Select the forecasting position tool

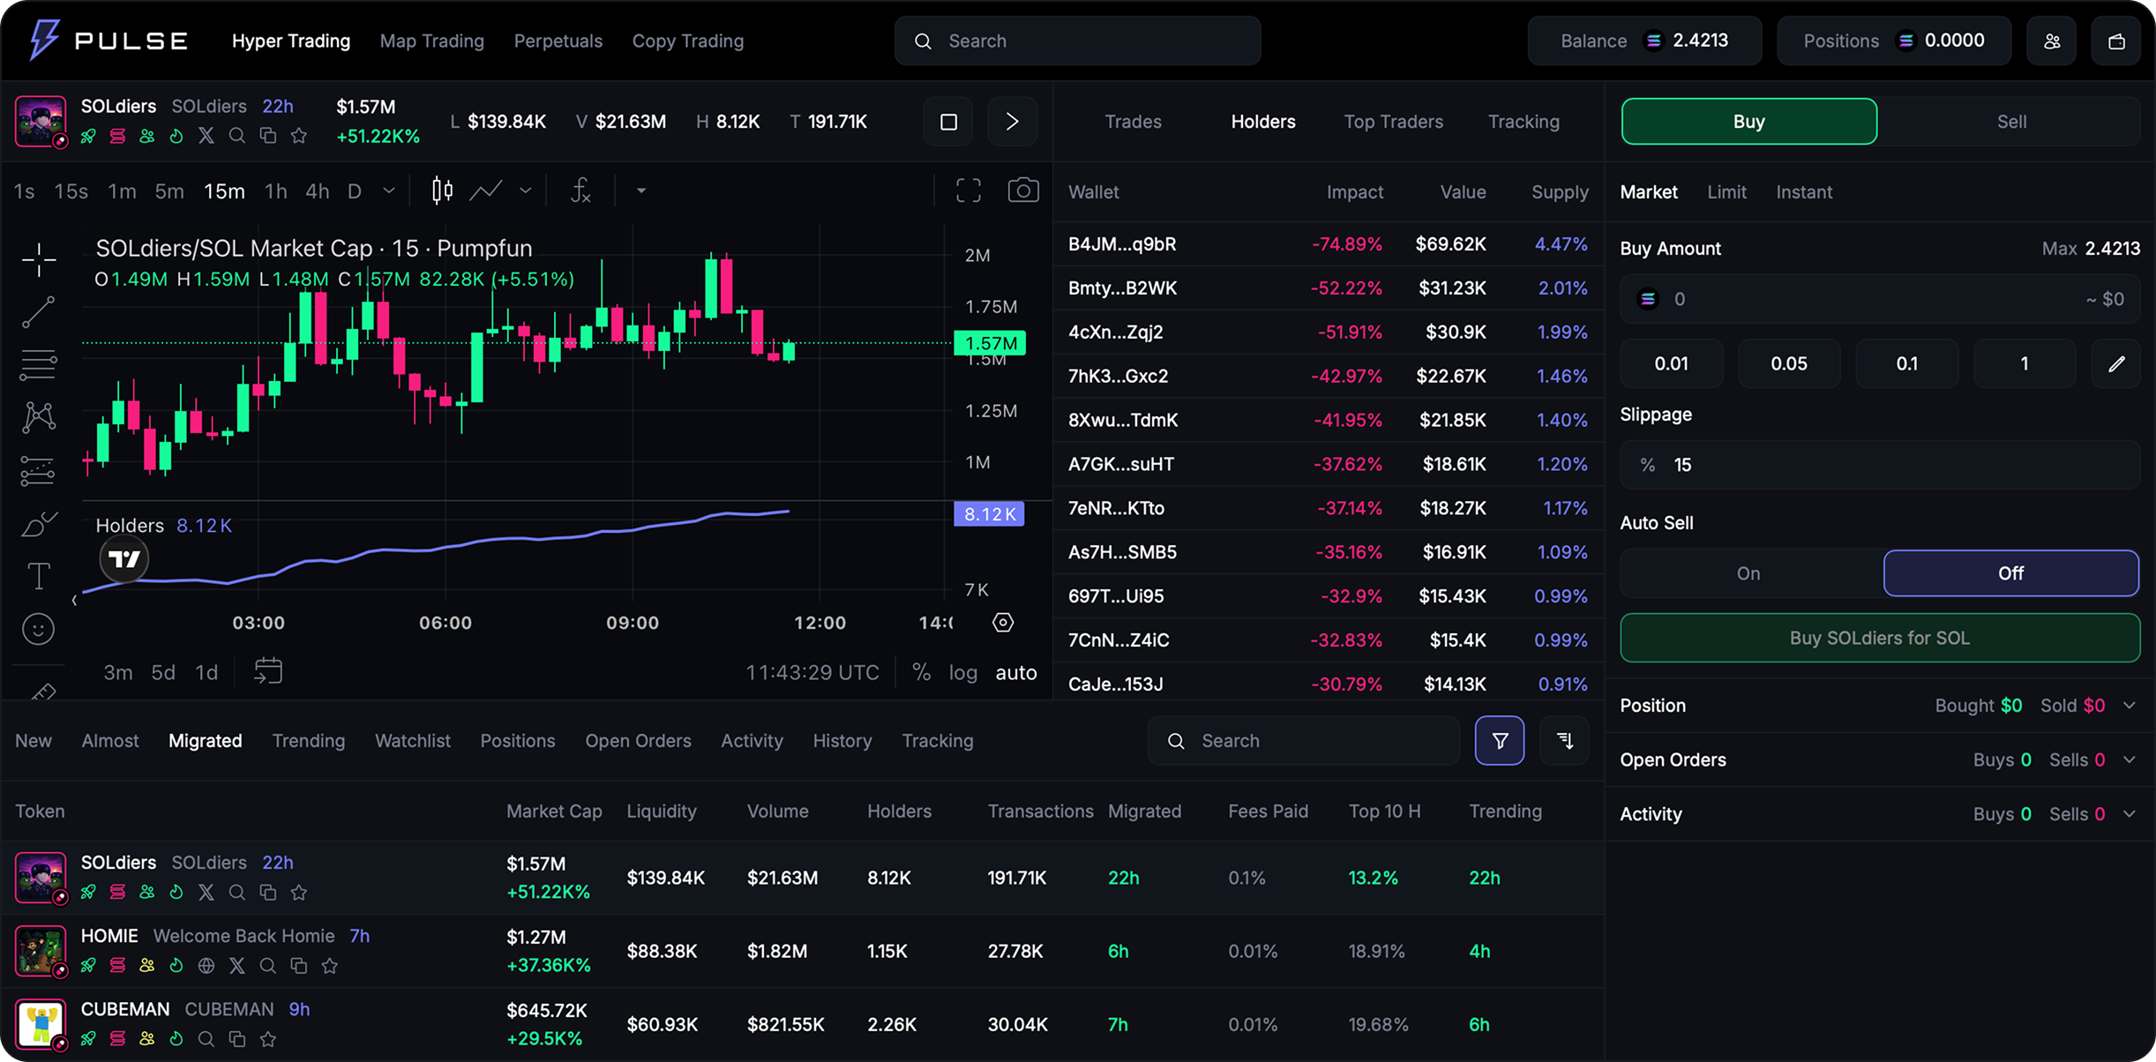(x=39, y=471)
